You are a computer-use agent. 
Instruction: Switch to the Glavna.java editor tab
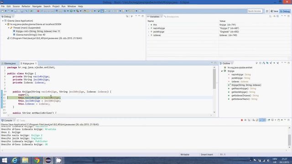[9, 63]
